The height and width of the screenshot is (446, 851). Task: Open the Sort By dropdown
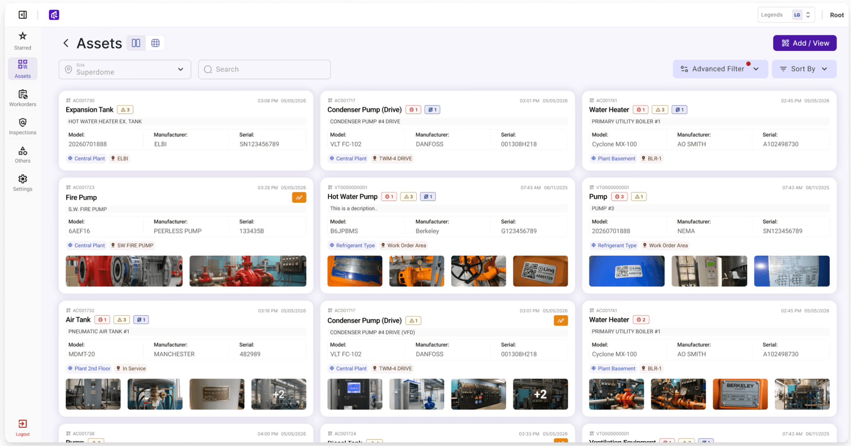tap(804, 69)
